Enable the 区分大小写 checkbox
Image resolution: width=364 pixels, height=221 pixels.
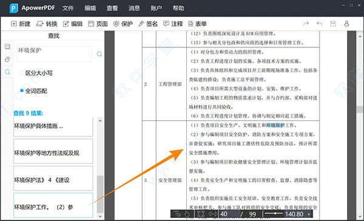click(x=22, y=73)
